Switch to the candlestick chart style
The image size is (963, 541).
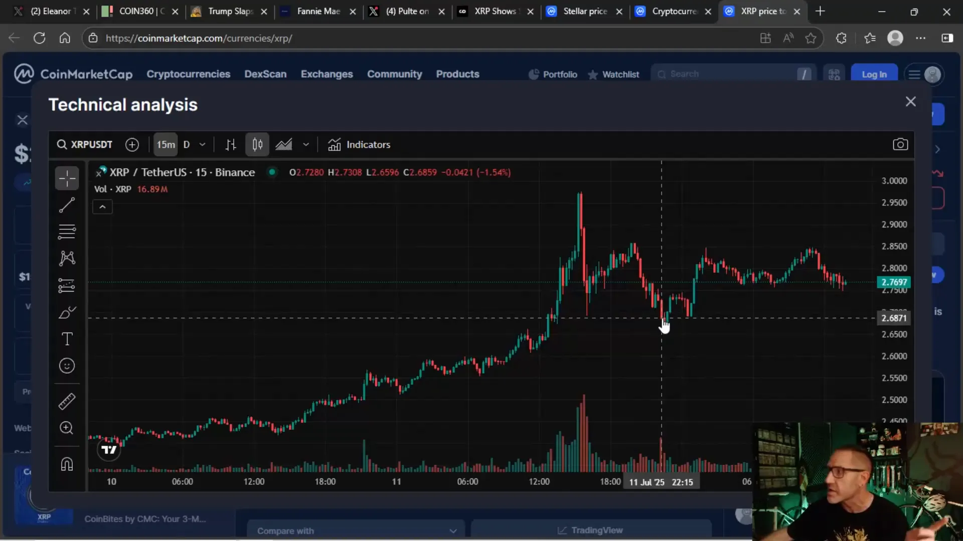click(x=257, y=145)
